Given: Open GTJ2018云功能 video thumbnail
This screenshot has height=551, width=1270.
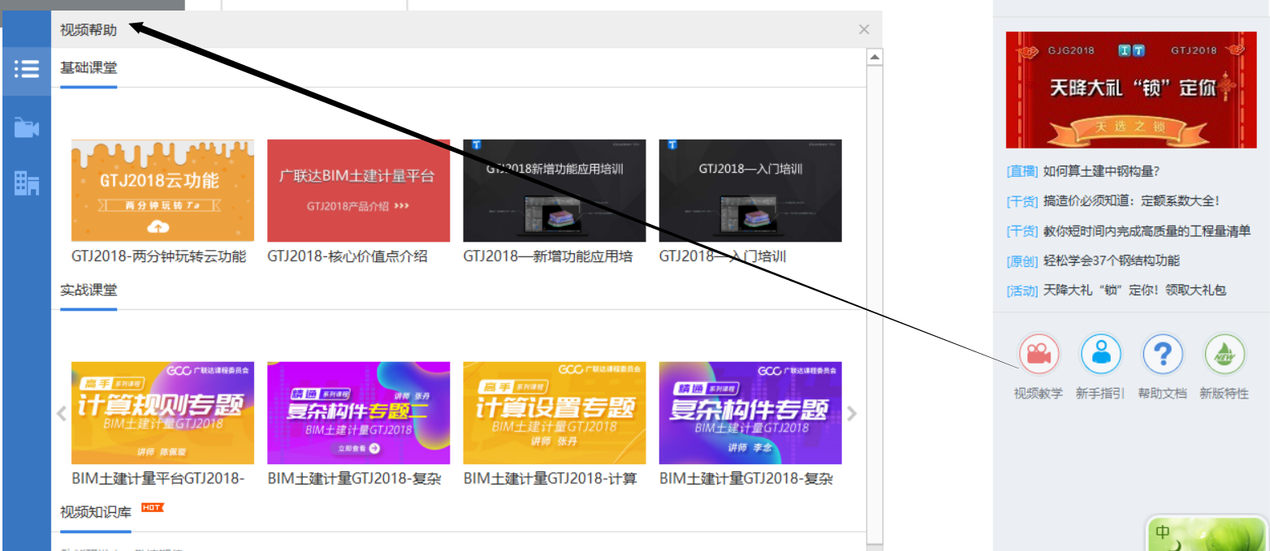Looking at the screenshot, I should pos(162,191).
